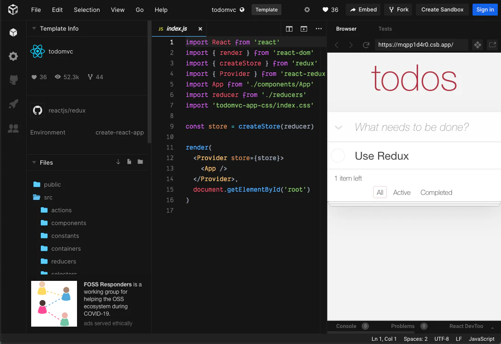Open the View menu
Image resolution: width=501 pixels, height=344 pixels.
coord(118,10)
